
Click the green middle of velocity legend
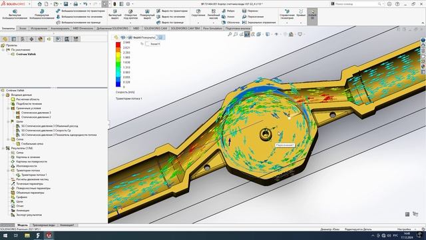[118, 65]
